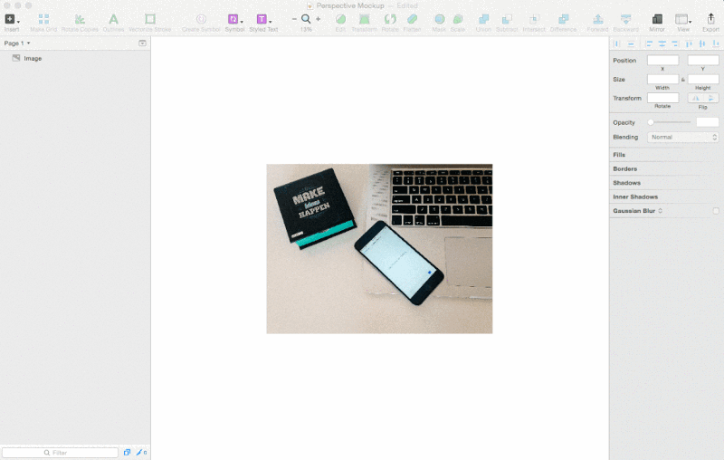Zoom in with the plus button

coord(319,19)
